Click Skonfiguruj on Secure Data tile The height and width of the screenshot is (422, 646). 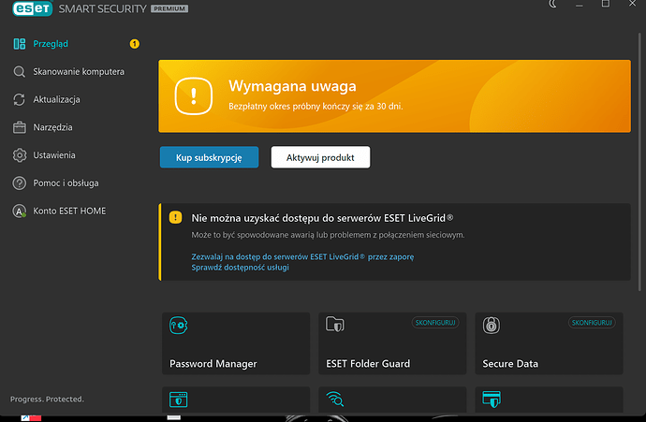[592, 323]
